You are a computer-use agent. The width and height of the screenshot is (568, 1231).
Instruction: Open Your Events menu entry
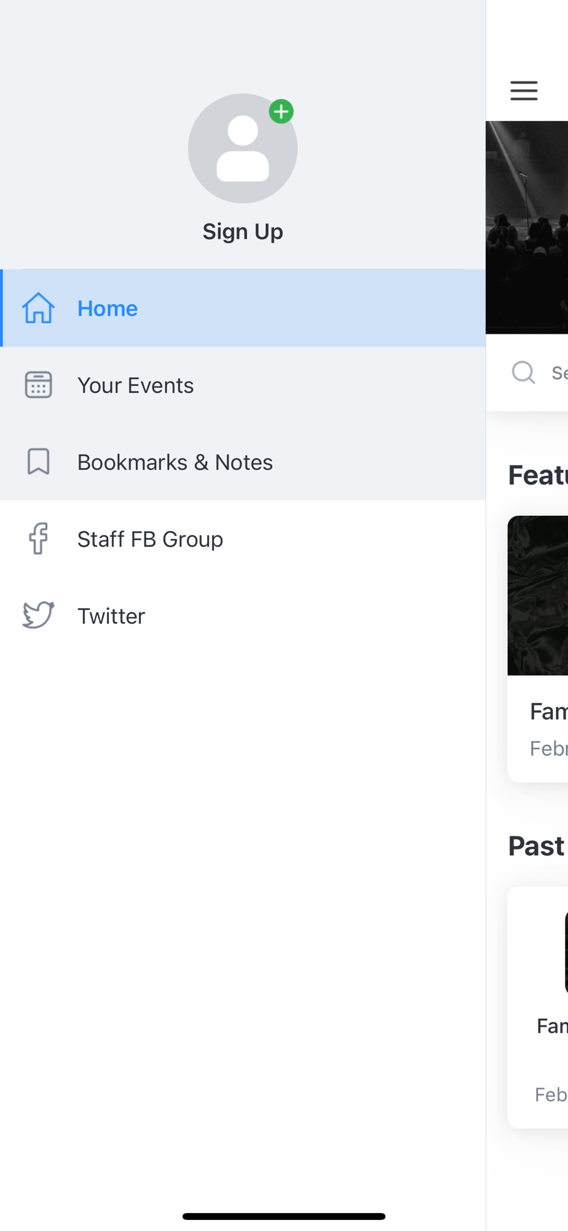click(x=243, y=385)
